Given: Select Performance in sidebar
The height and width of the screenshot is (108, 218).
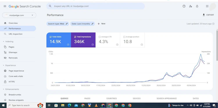Looking at the screenshot, I should coord(18,28).
